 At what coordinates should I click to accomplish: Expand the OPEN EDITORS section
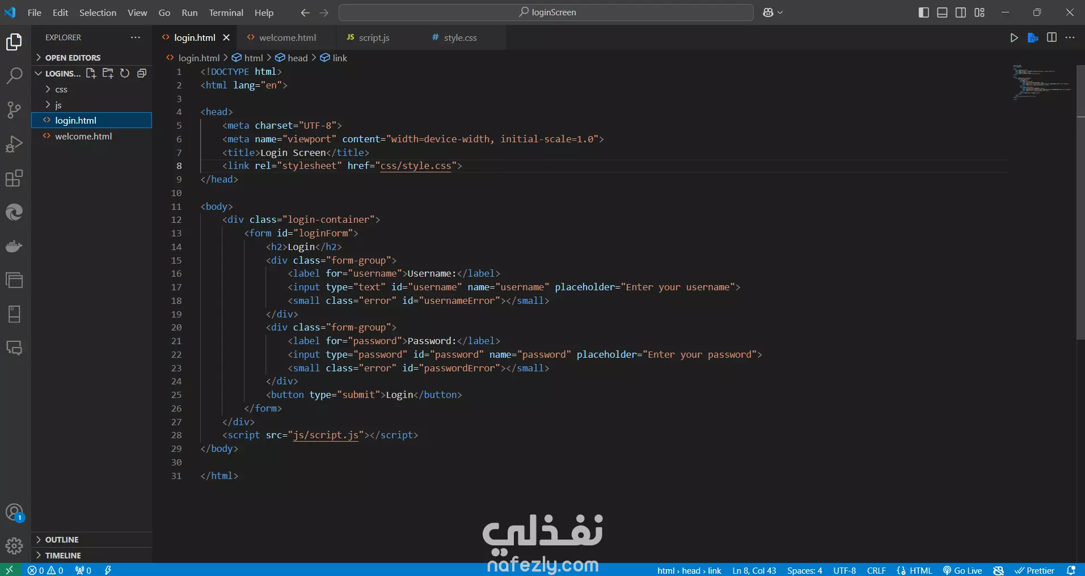click(91, 58)
